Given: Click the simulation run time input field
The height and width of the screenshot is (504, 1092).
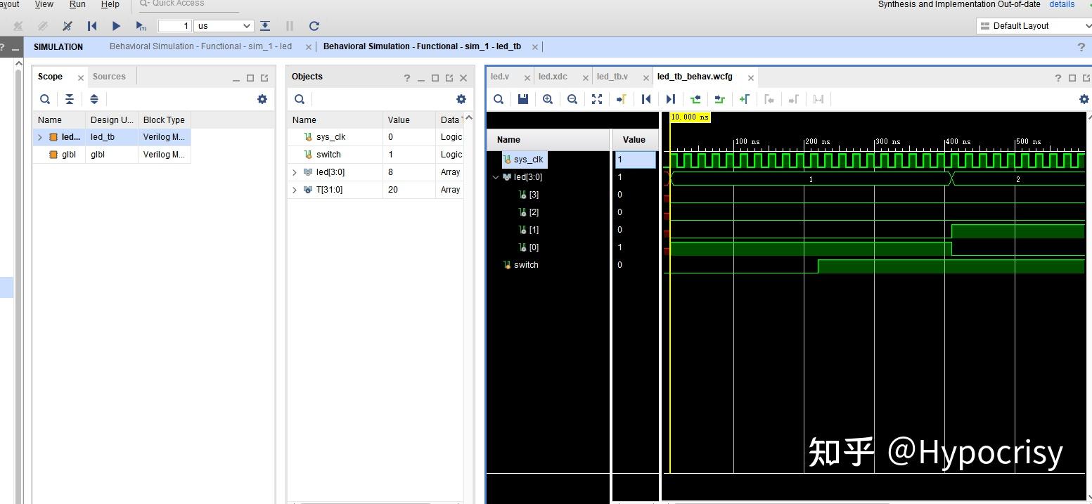Looking at the screenshot, I should coord(175,26).
